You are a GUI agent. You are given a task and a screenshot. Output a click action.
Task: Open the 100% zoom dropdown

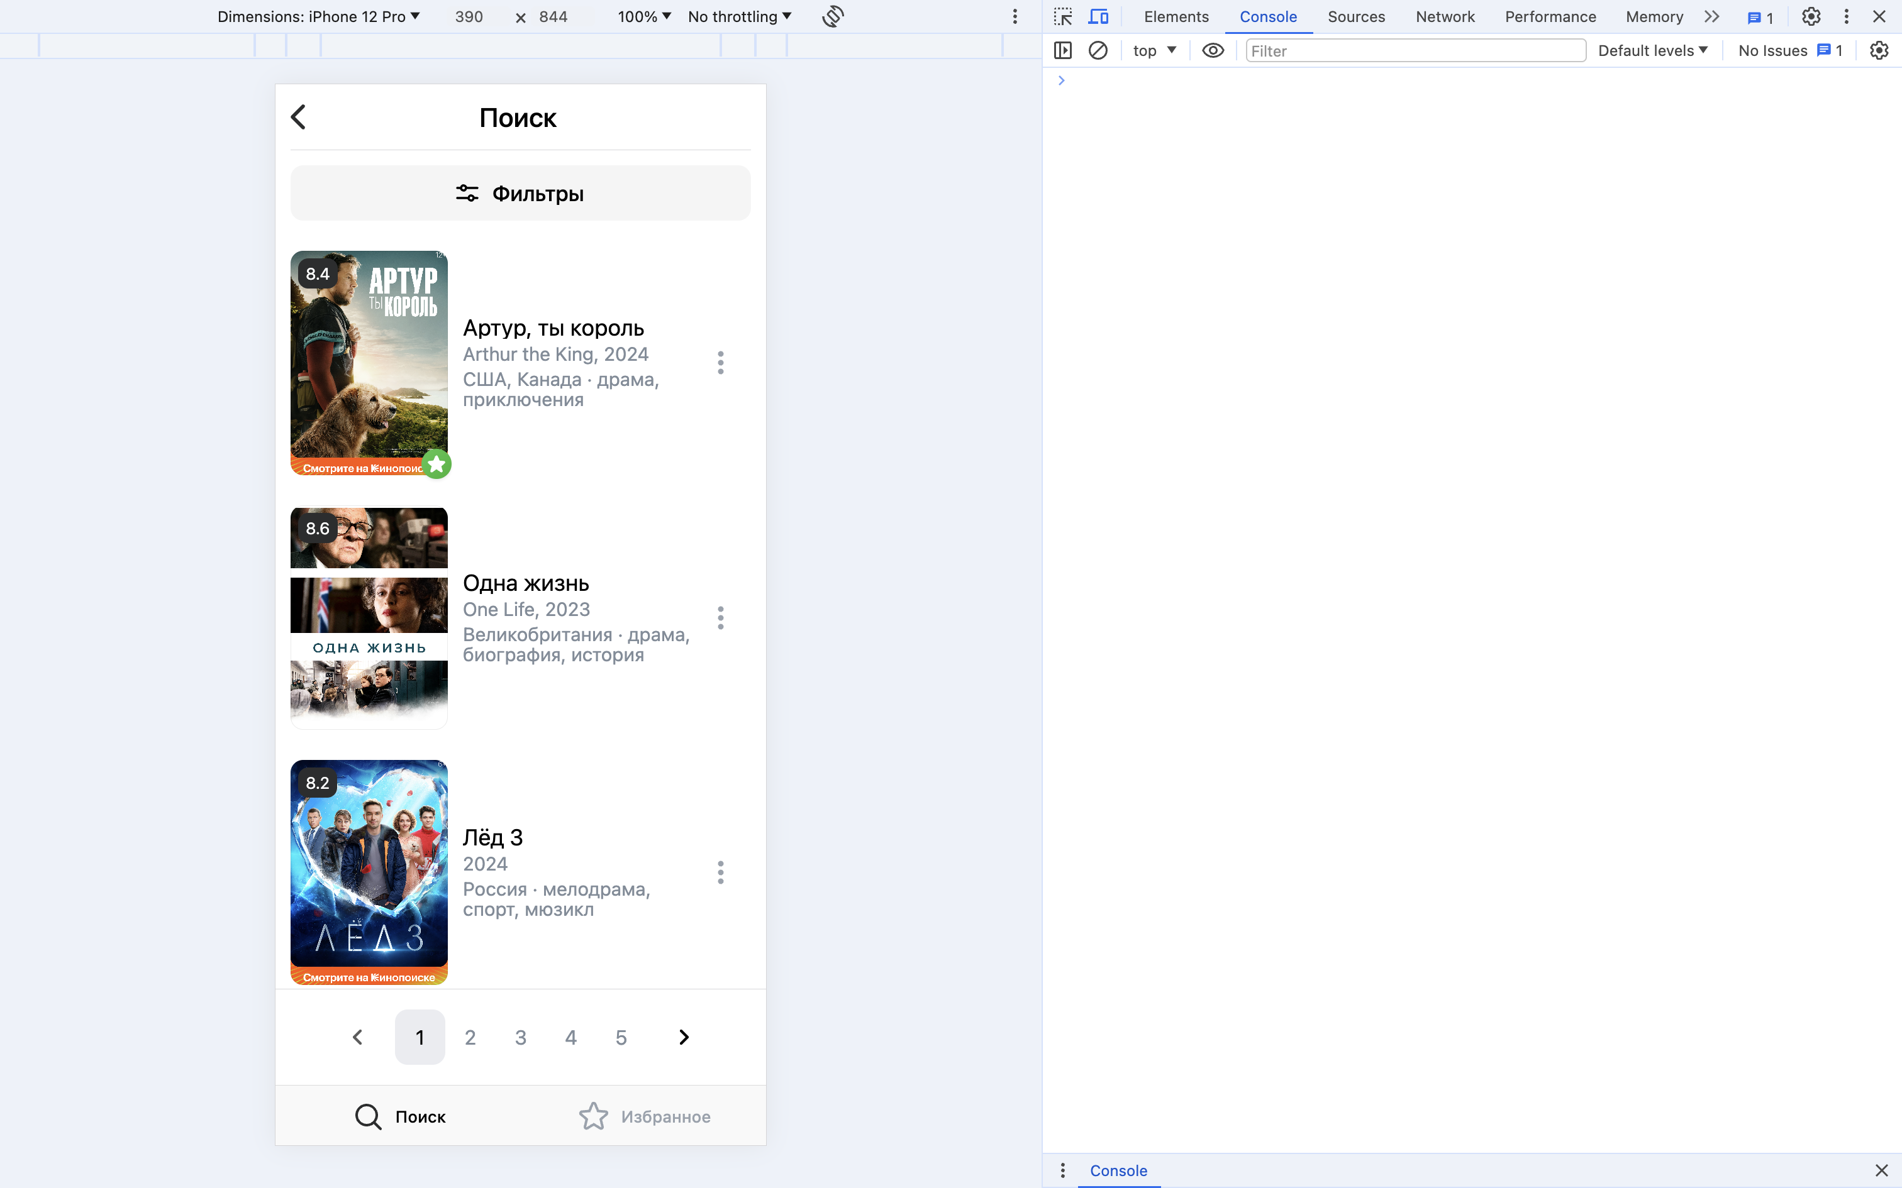643,16
